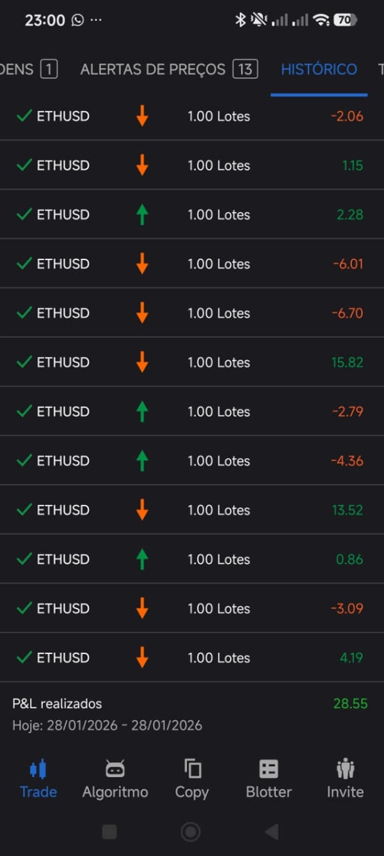Tap the P&L realizados total 28.55
The width and height of the screenshot is (384, 856).
coord(351,703)
